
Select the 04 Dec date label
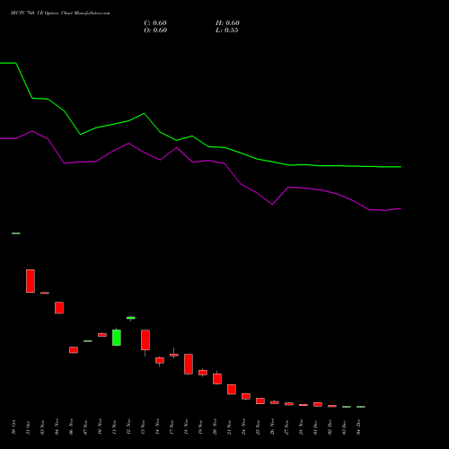[x=358, y=427]
